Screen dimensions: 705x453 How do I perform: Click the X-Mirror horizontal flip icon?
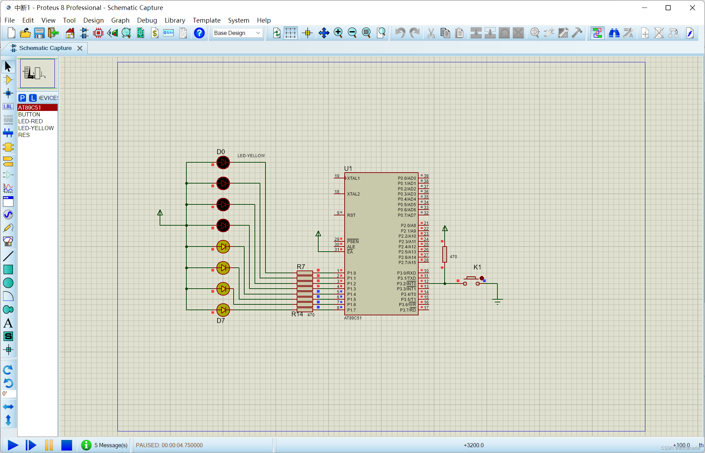[x=8, y=407]
